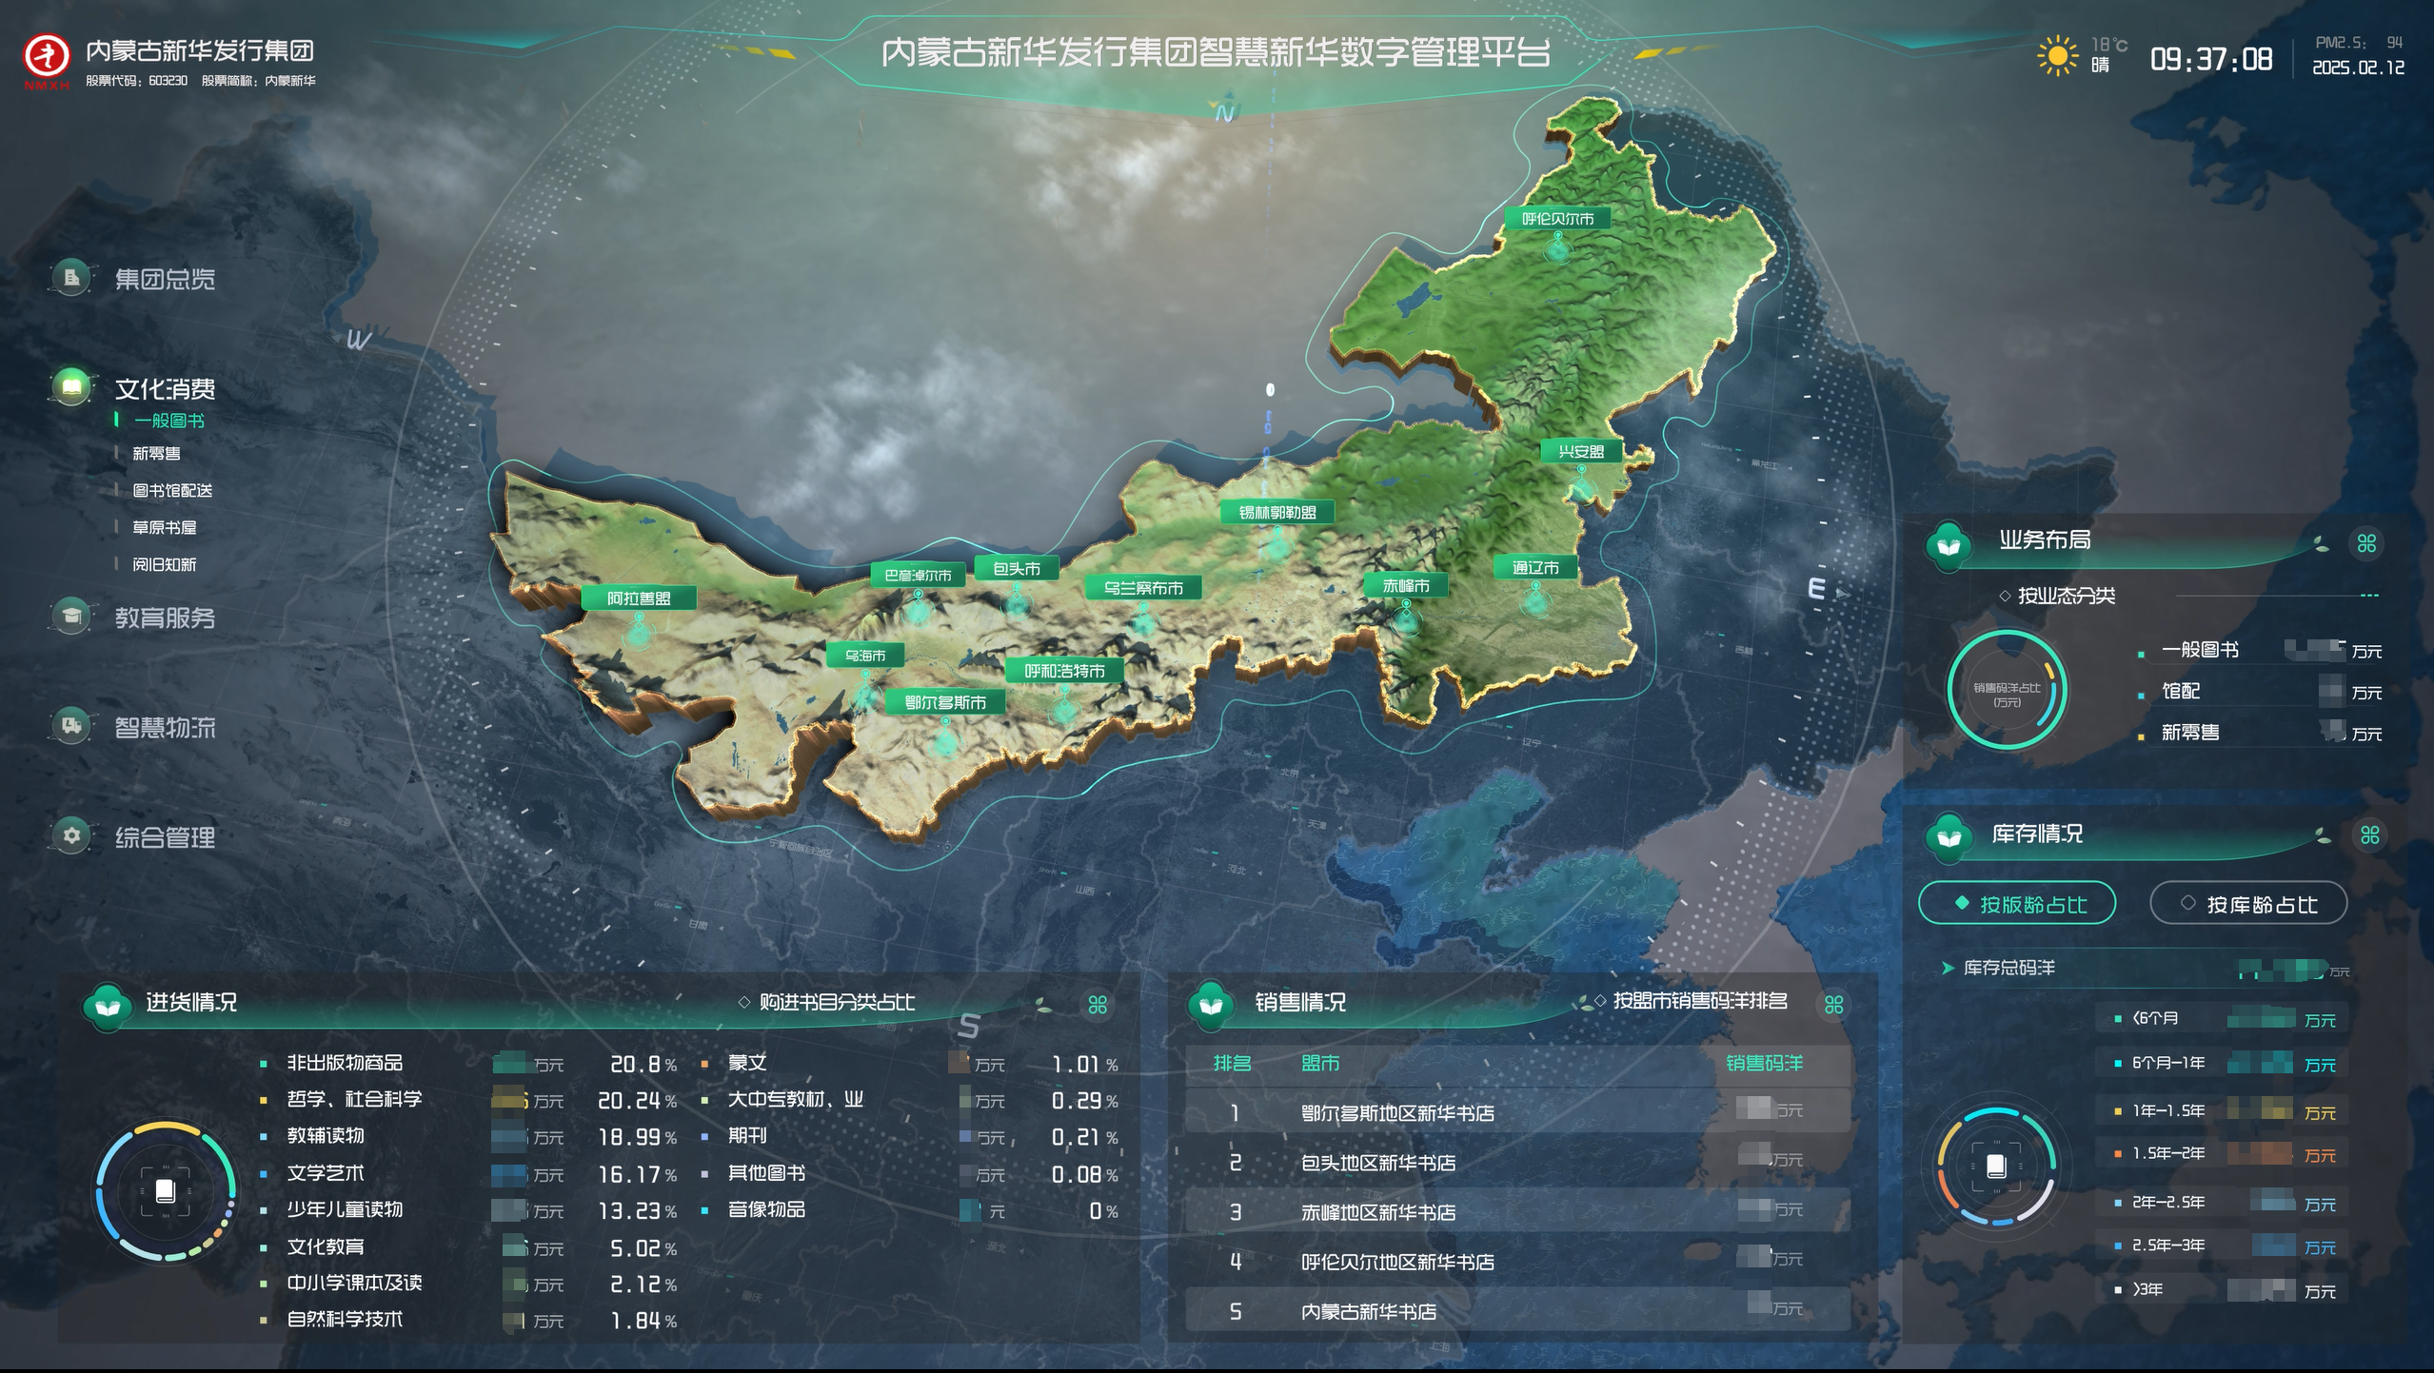The height and width of the screenshot is (1373, 2434).
Task: Click the 智慧物流 truck icon
Action: [x=71, y=726]
